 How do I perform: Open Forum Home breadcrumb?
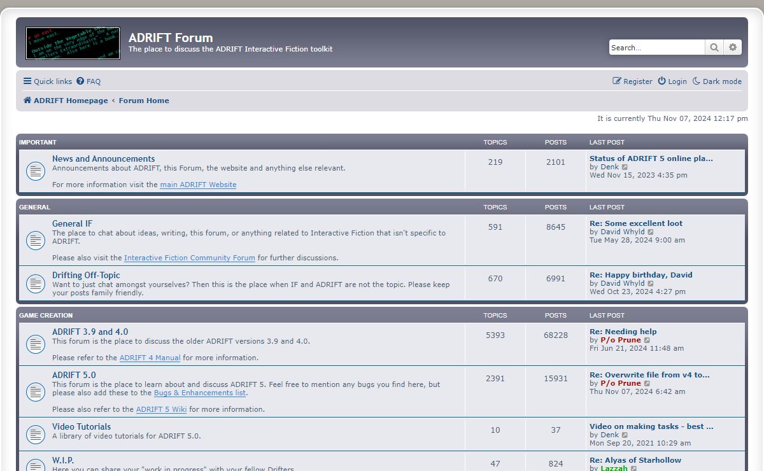(x=144, y=101)
